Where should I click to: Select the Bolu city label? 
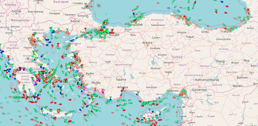tap(133, 35)
